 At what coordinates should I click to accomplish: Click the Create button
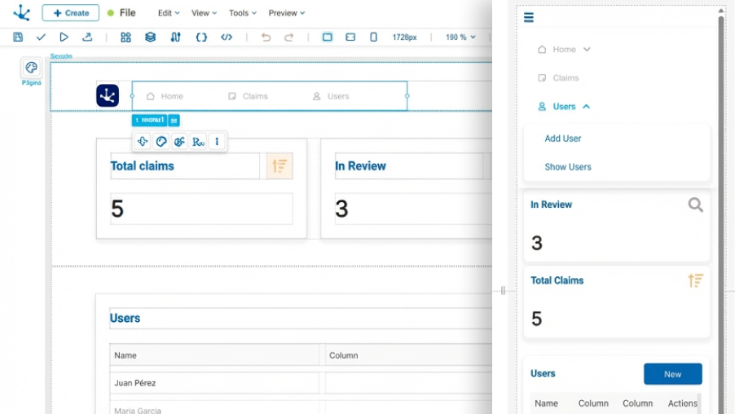[71, 13]
